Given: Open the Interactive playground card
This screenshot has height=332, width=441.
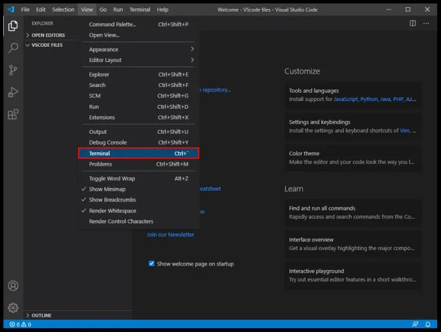Looking at the screenshot, I should click(x=353, y=275).
